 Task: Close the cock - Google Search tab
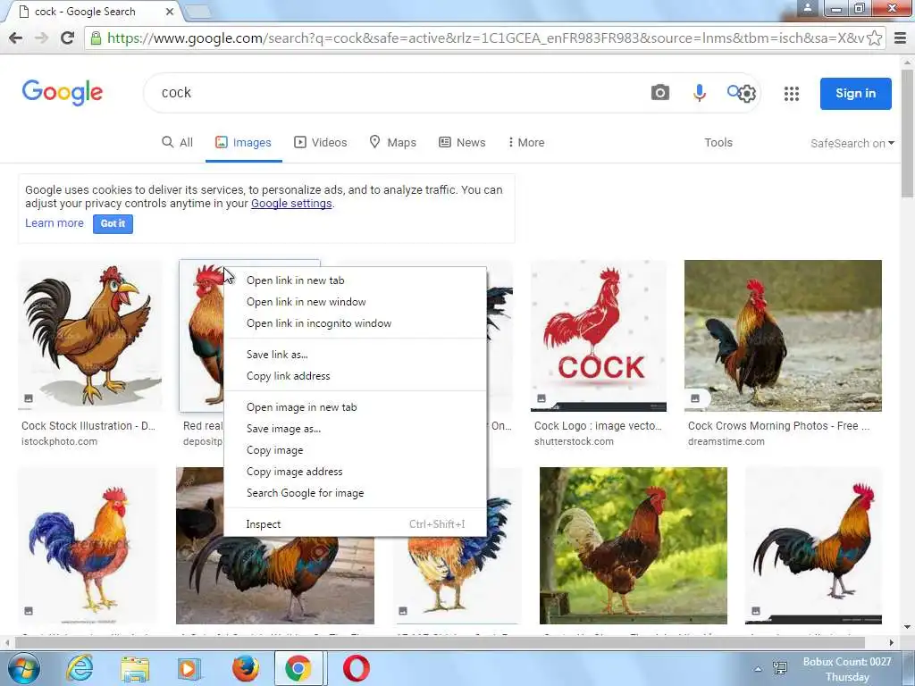[x=169, y=11]
